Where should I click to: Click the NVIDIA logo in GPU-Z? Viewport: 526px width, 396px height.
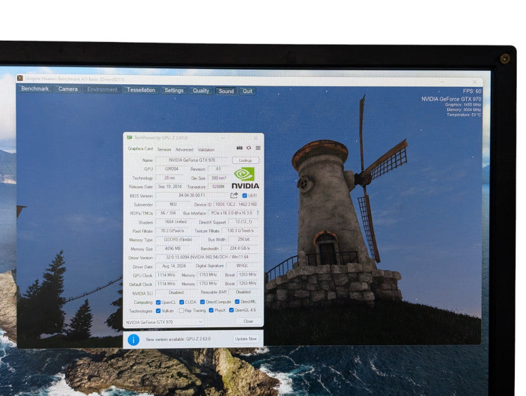tap(245, 178)
